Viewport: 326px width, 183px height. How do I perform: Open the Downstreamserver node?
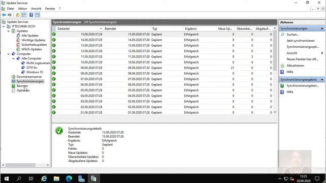[x=29, y=77]
